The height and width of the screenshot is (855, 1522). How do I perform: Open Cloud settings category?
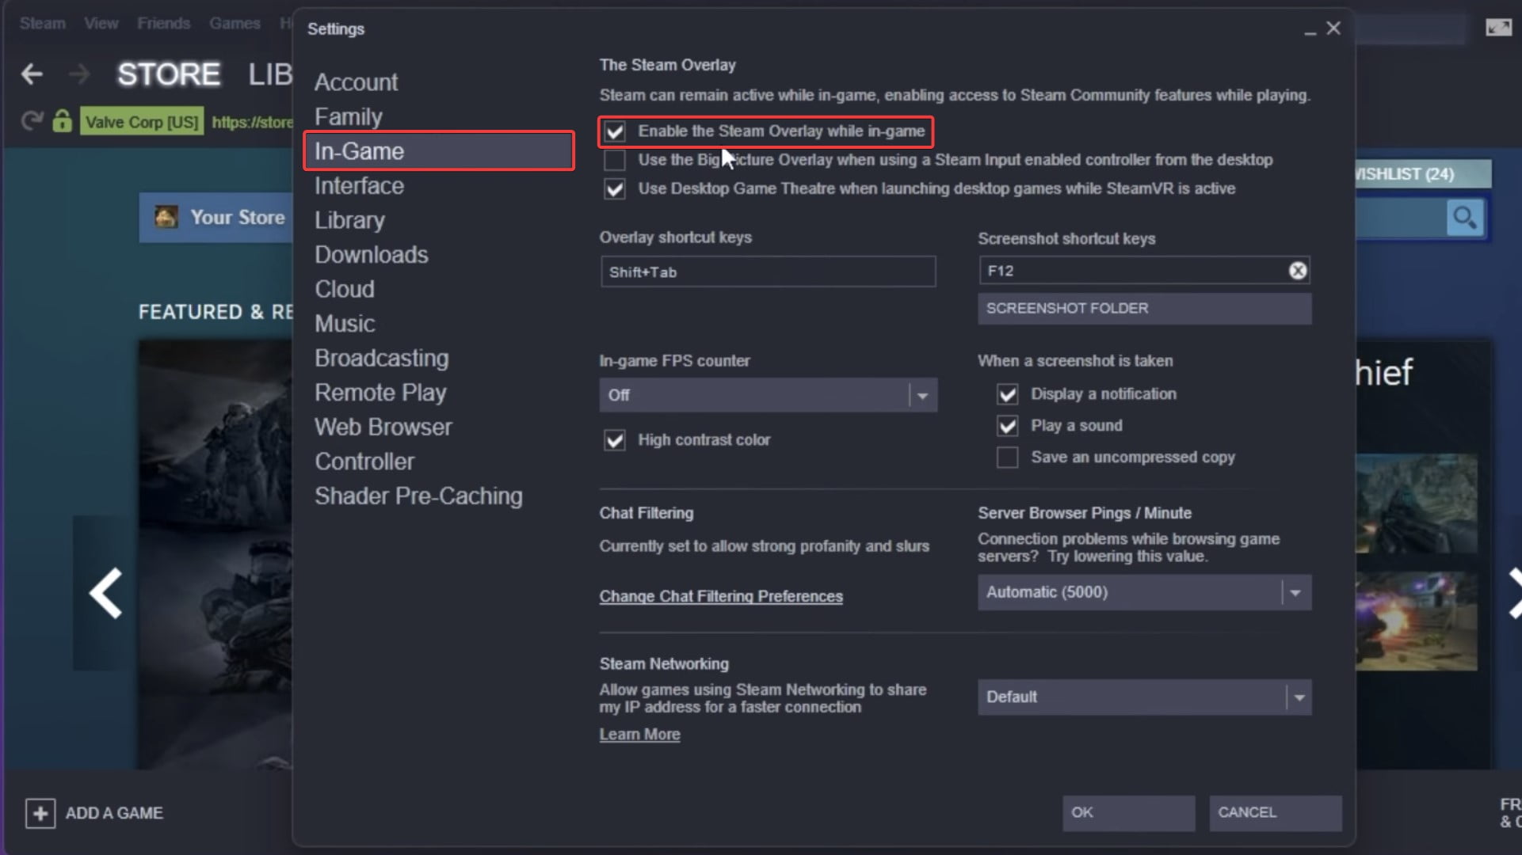(344, 289)
